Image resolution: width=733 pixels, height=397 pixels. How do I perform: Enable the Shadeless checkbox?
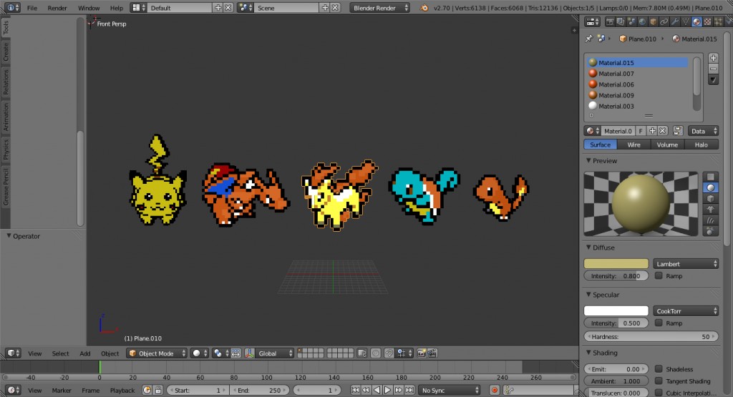[659, 369]
